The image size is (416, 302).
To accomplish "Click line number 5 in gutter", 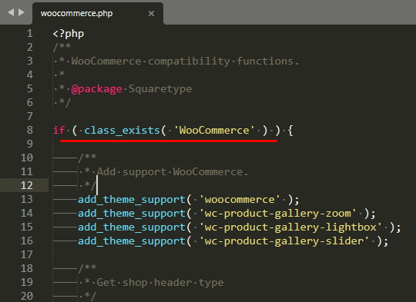I will click(30, 88).
